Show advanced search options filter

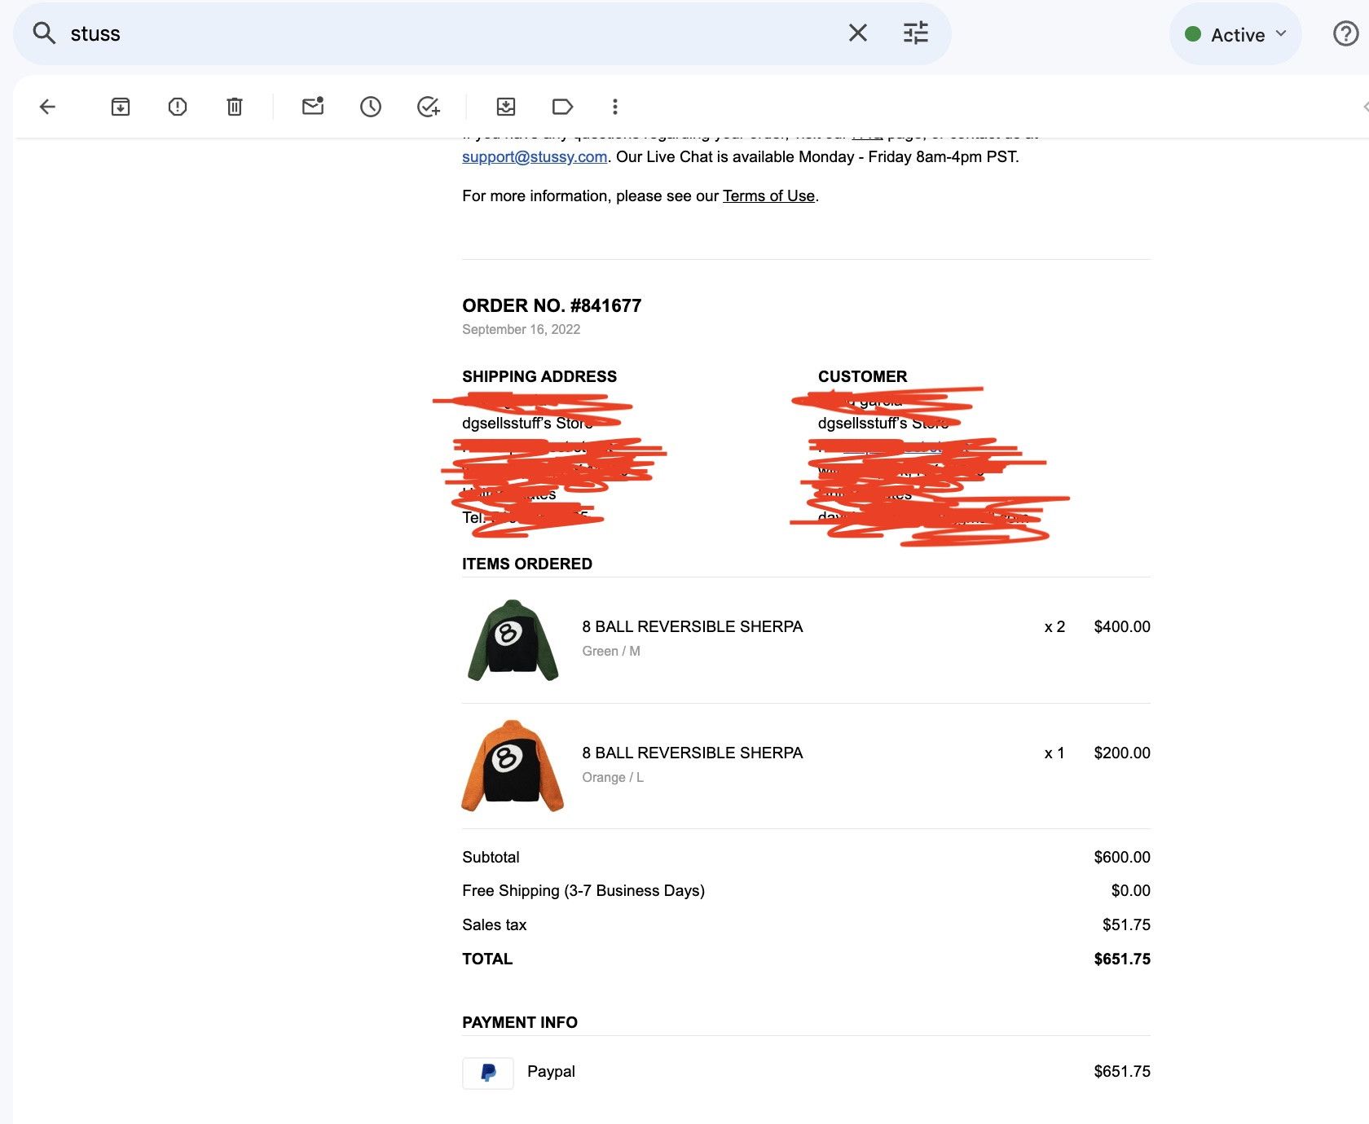[916, 33]
